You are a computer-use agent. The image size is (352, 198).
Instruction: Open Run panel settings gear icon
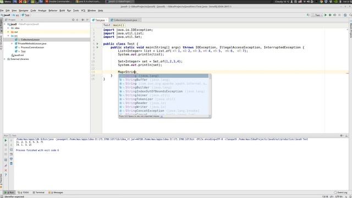(342, 136)
